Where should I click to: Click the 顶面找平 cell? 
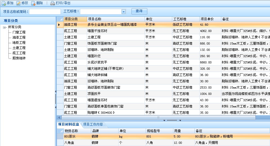[116, 94]
